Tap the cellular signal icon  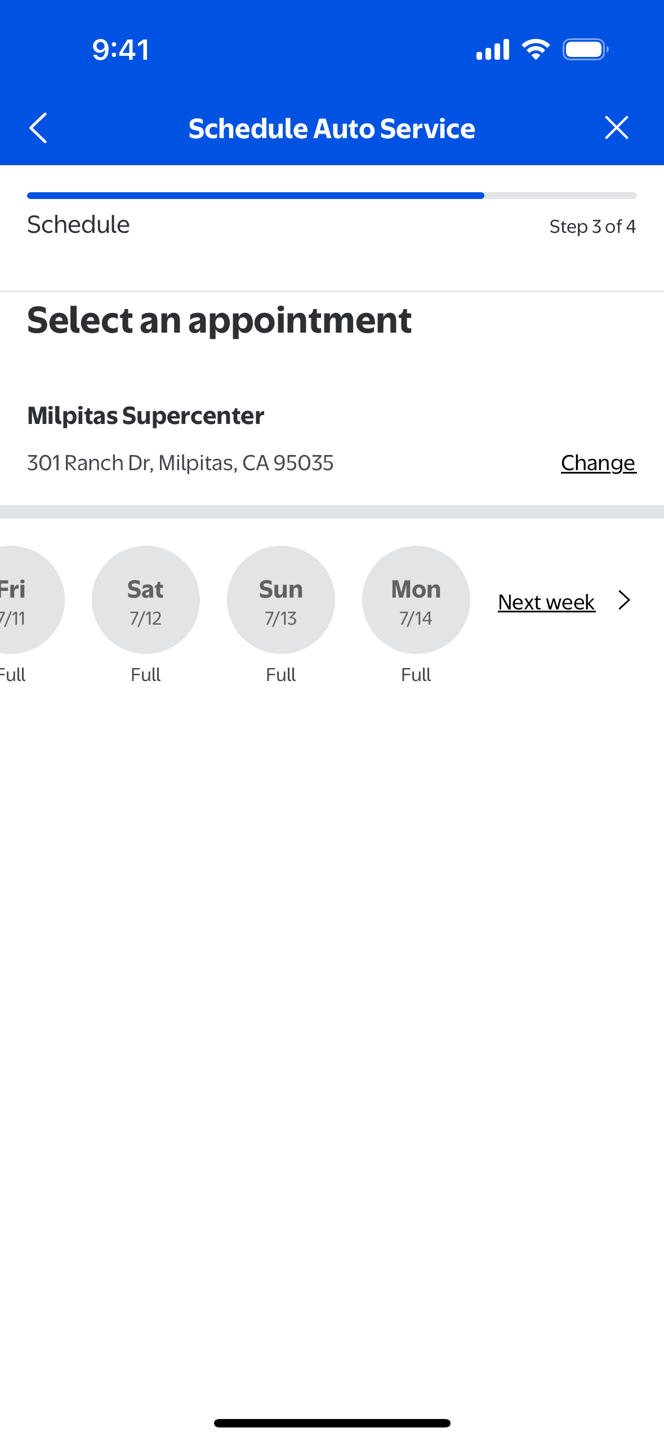click(492, 50)
